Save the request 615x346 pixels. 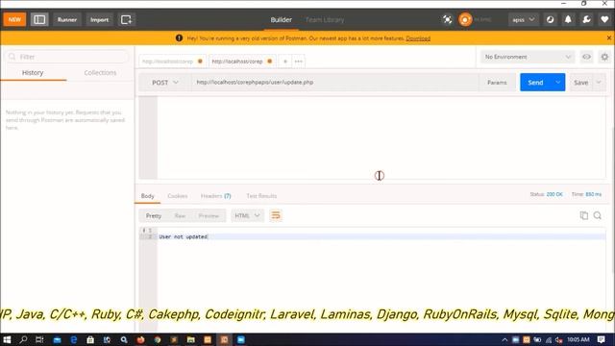[580, 83]
